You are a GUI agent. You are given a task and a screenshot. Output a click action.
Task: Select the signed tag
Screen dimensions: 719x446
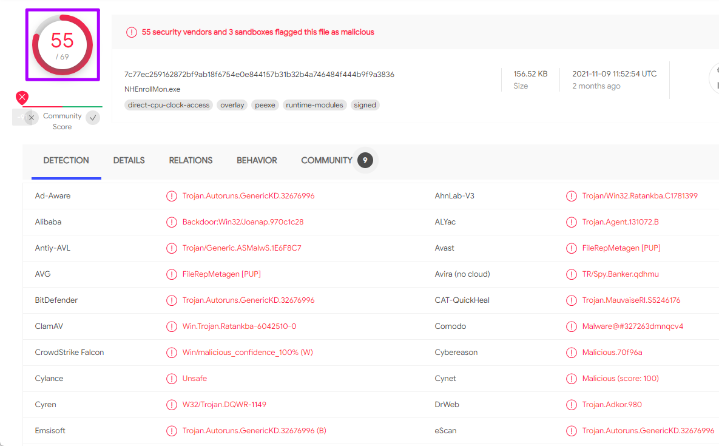365,105
